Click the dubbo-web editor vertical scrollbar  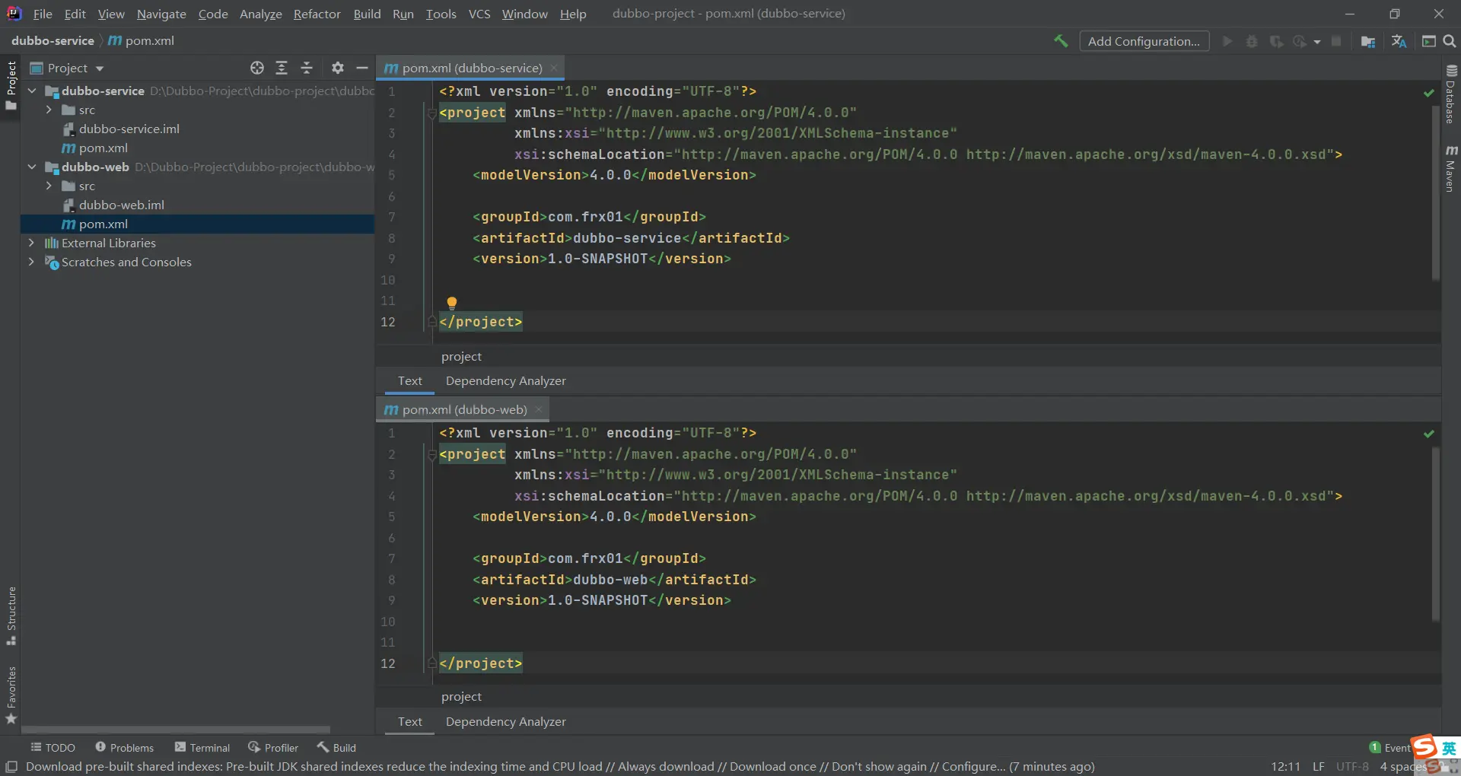1435,534
